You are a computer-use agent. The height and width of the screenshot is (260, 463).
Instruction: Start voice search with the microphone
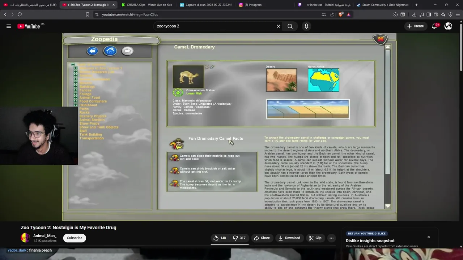(306, 26)
